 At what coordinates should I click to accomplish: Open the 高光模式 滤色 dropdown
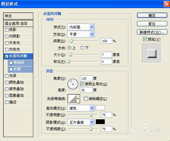[81, 108]
